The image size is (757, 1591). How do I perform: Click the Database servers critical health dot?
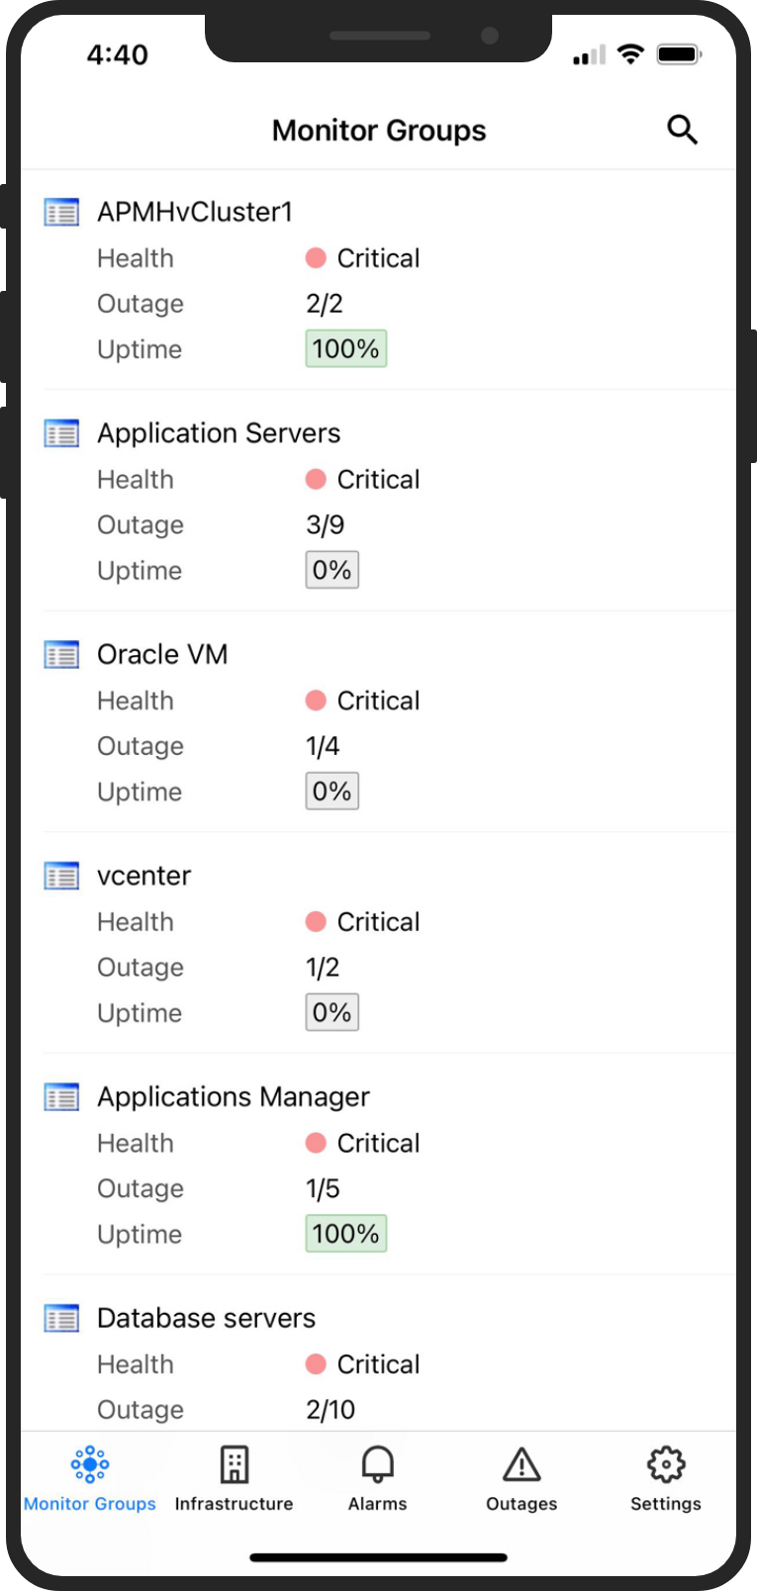pos(316,1364)
